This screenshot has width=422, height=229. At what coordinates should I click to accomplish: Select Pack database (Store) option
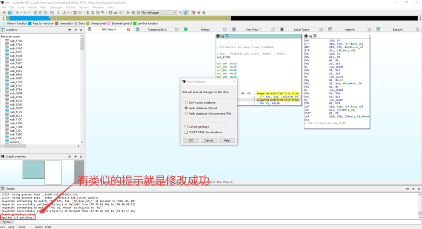click(201, 108)
